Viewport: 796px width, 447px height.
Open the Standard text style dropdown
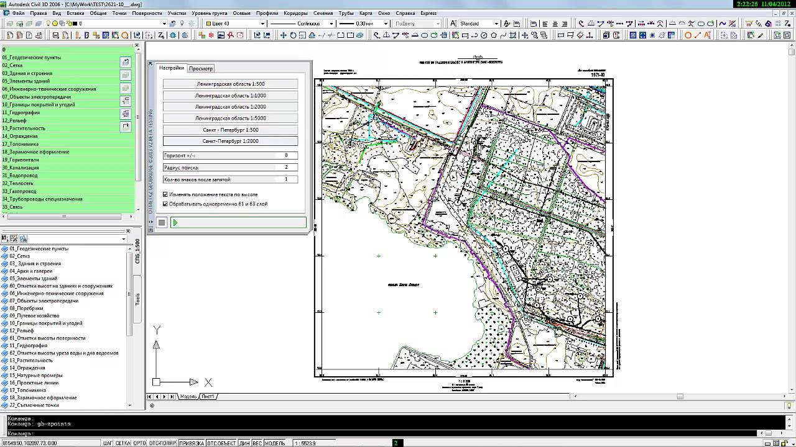(496, 24)
